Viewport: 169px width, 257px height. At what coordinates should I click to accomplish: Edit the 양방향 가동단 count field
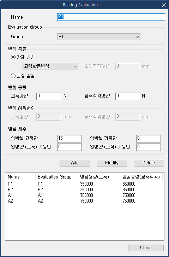(x=149, y=139)
